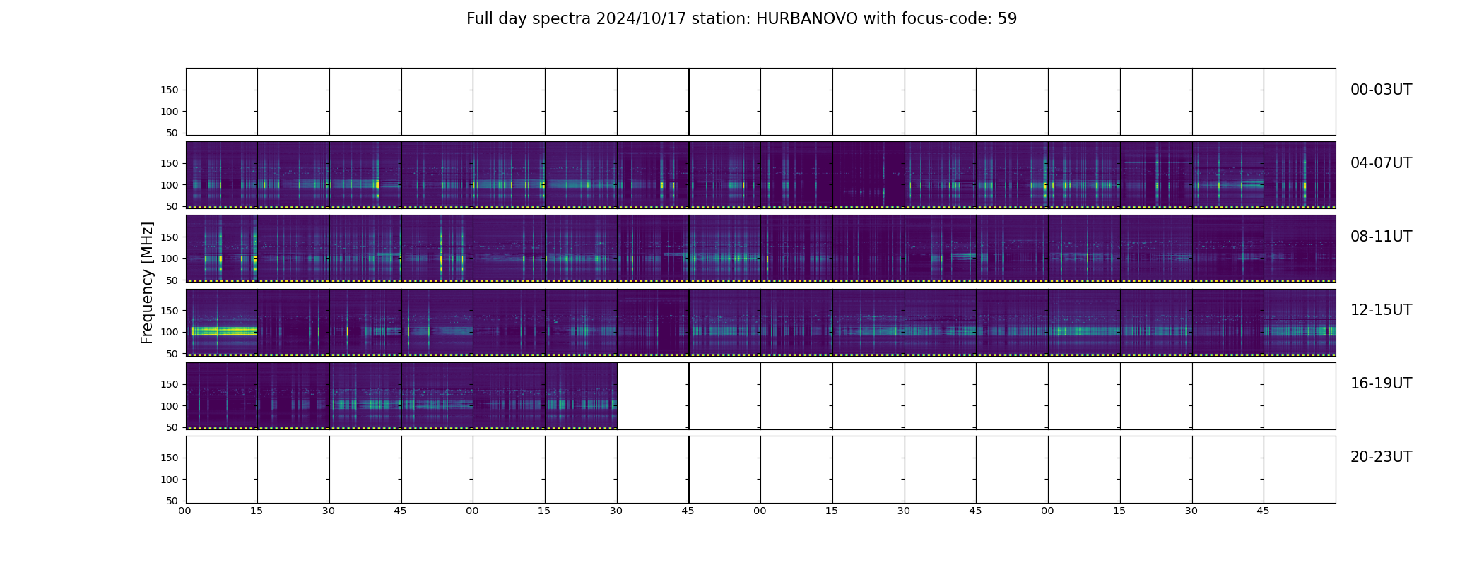Click the 100 MHz tick in the 04-07UT row
The image size is (1484, 565).
170,185
